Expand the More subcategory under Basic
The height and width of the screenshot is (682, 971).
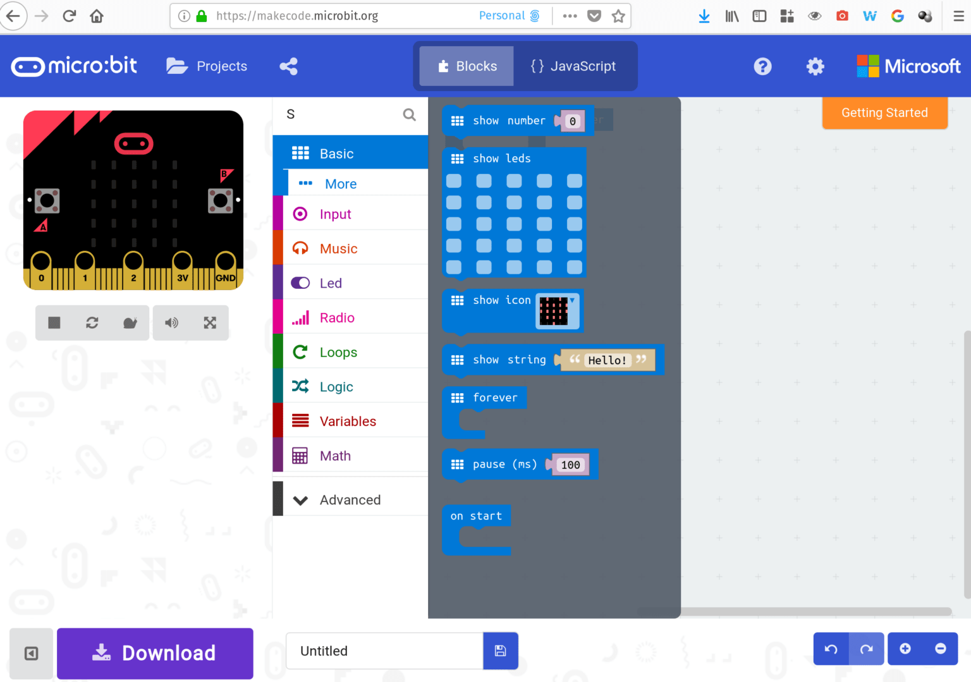tap(341, 183)
